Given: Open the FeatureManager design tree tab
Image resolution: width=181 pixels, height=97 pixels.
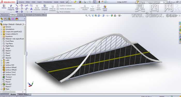Looking at the screenshot, I should 2,19.
